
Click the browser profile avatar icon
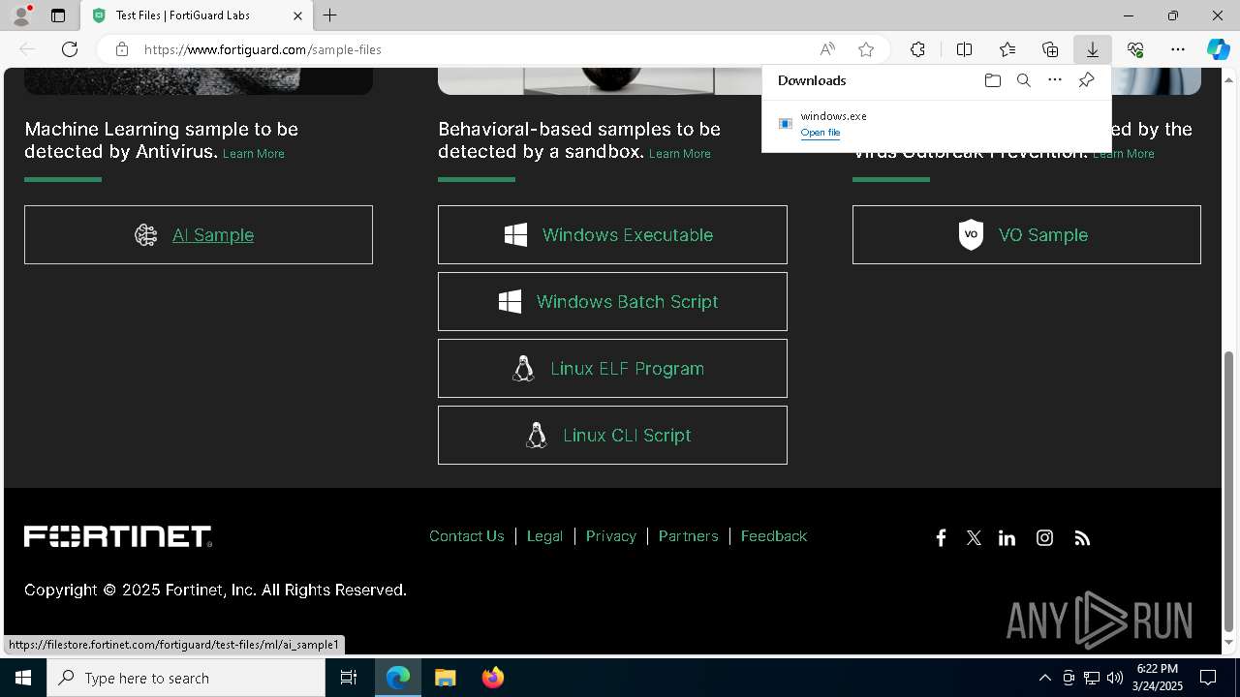click(21, 15)
